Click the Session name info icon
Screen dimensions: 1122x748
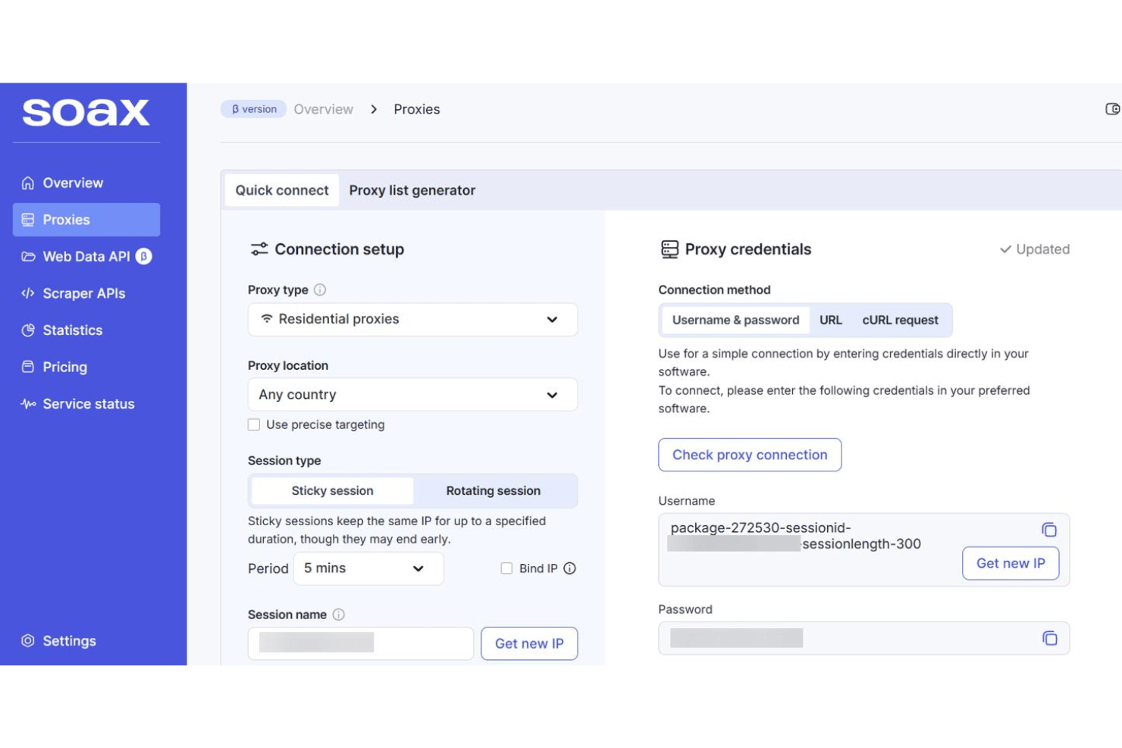[x=339, y=615]
